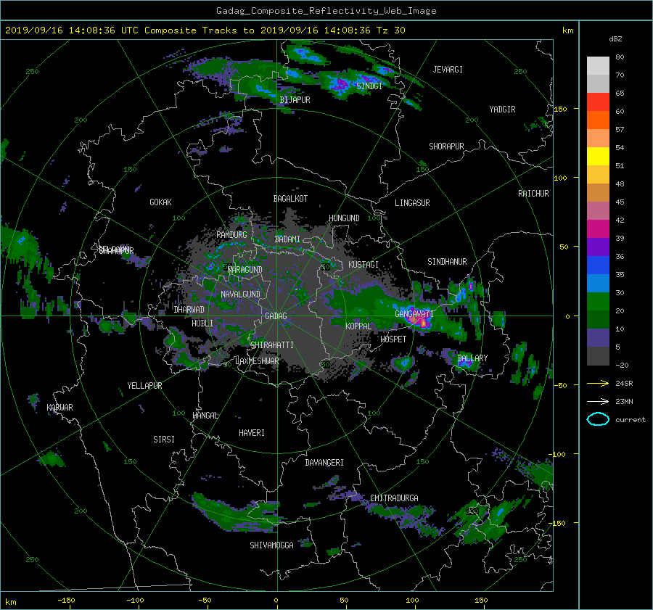Click the '24SR' legend label
The image size is (653, 610).
coord(624,384)
